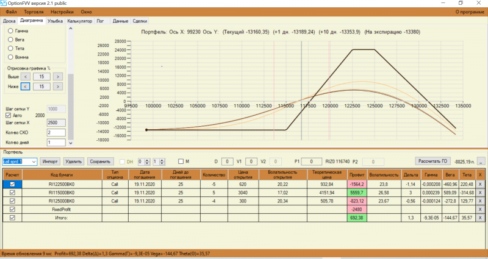Enable the M checkbox in portfolio bar
Screen dimensions: 488x259
tap(181, 161)
